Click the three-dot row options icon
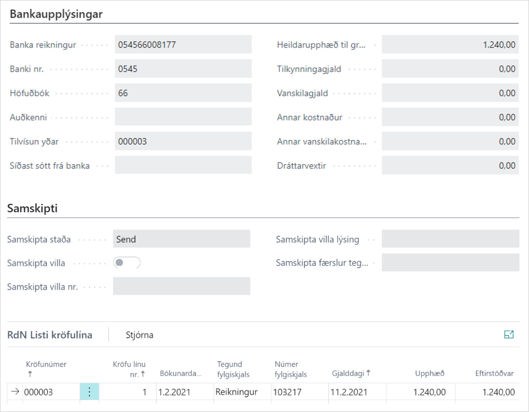The image size is (529, 412). 89,392
